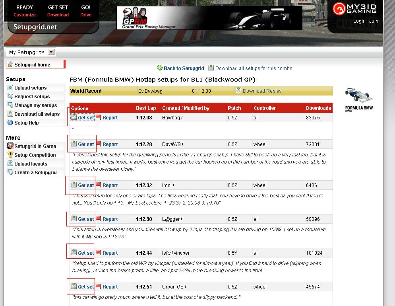Click the World Record time 01:12.08

201,91
